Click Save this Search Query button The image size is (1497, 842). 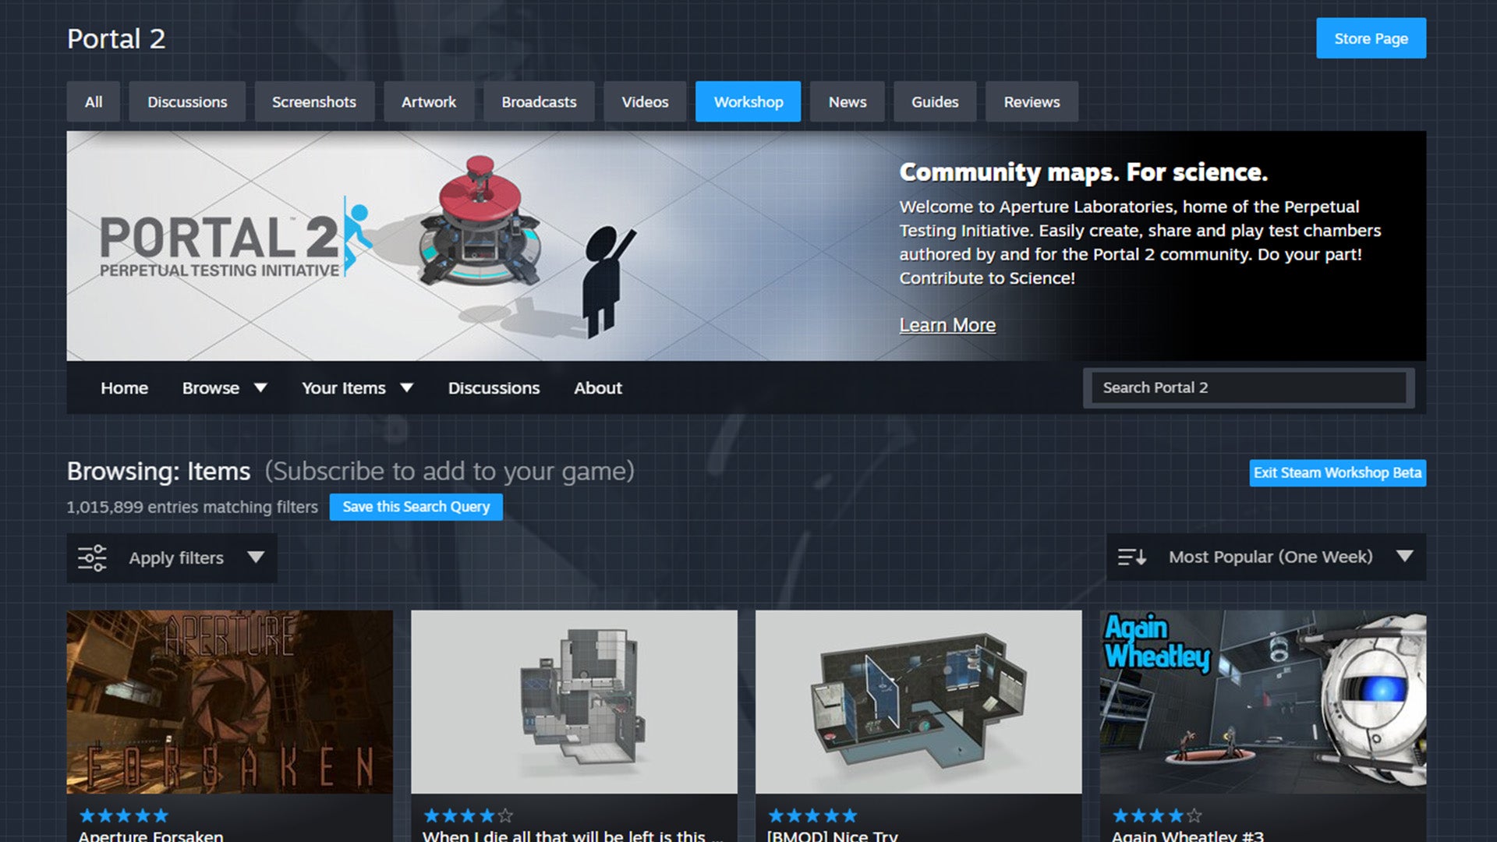click(416, 507)
